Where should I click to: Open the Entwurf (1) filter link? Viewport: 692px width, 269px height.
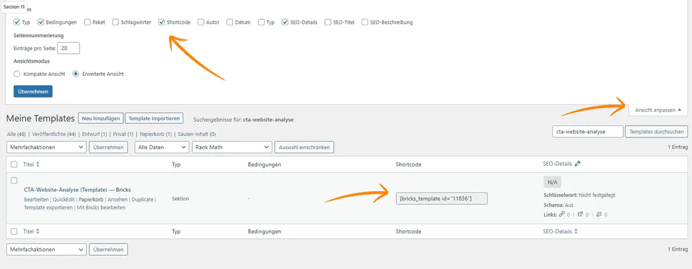[x=95, y=134]
